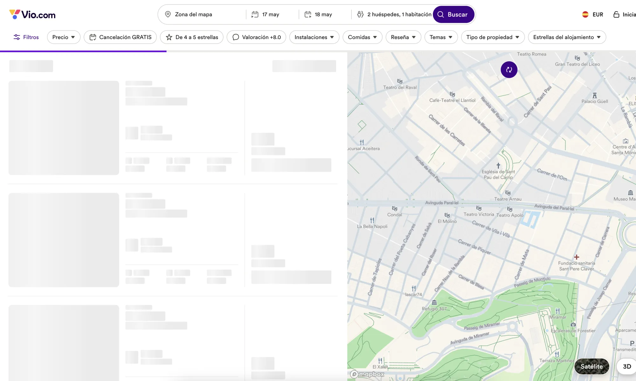Viewport: 636px width, 381px height.
Task: Click the Mapbox logo on map
Action: pyautogui.click(x=367, y=374)
